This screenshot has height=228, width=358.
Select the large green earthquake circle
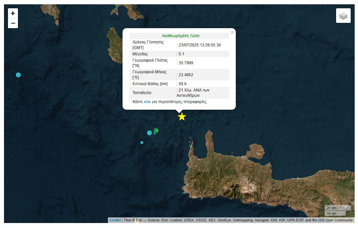(156, 130)
